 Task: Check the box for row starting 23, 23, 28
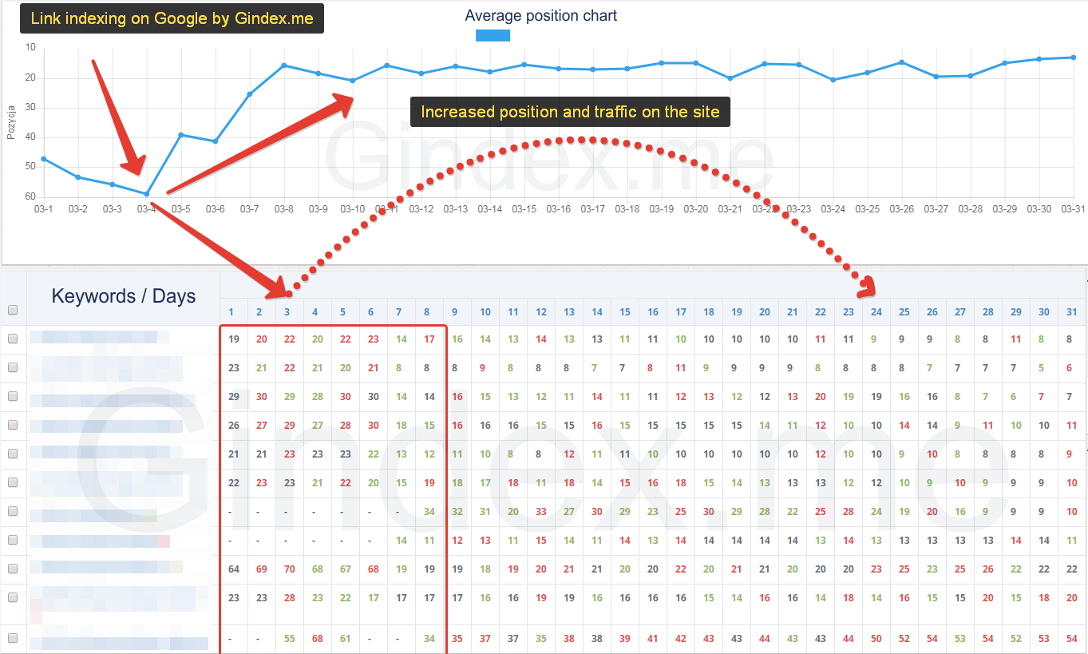tap(12, 597)
